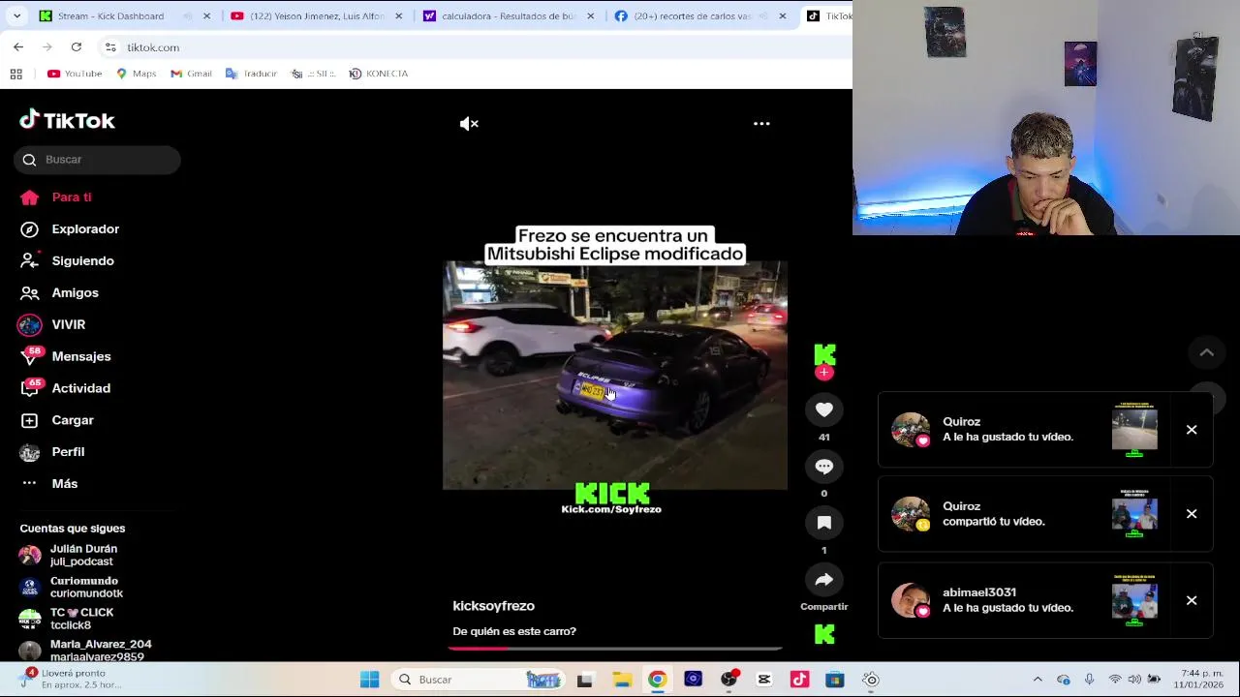
Task: Close the Stream - Kick Dashboard tab
Action: tap(206, 15)
